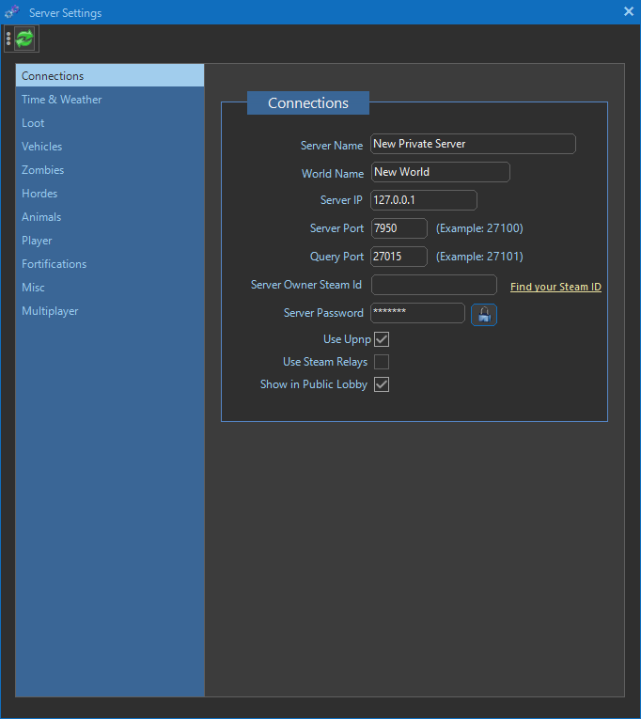Close the Server Settings window
Viewport: 641px width, 719px height.
pyautogui.click(x=629, y=12)
